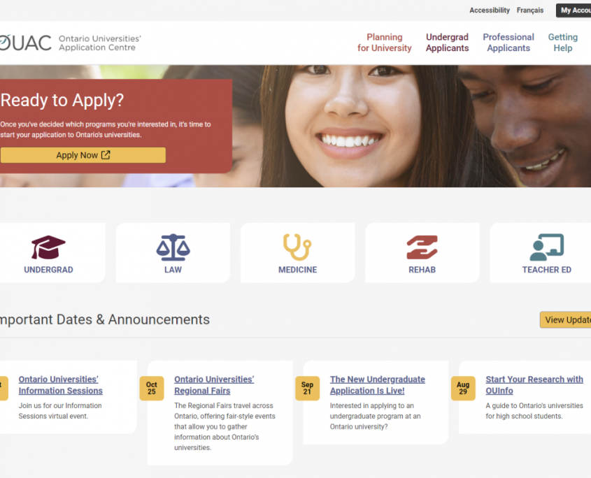Expand the Getting Help menu
Image resolution: width=591 pixels, height=478 pixels.
click(563, 43)
